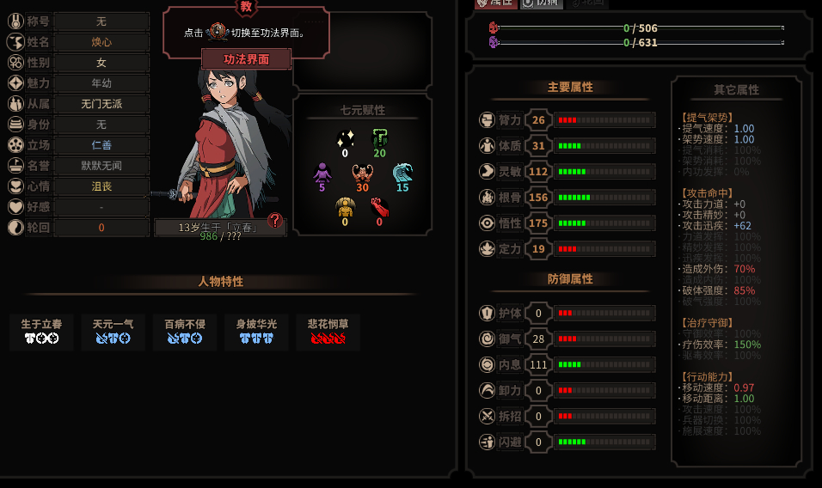Click the 轮回 reincarnation icon
822x488 pixels.
[x=15, y=228]
